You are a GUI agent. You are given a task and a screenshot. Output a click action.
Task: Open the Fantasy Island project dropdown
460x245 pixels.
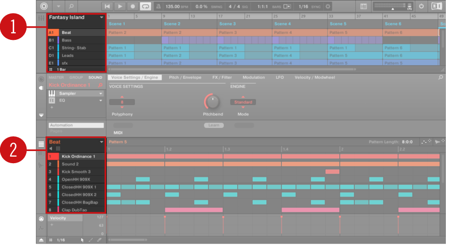102,17
